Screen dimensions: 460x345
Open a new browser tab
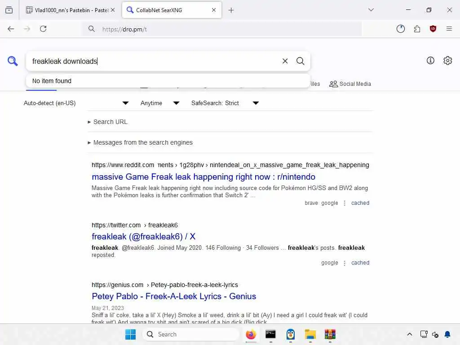231,10
